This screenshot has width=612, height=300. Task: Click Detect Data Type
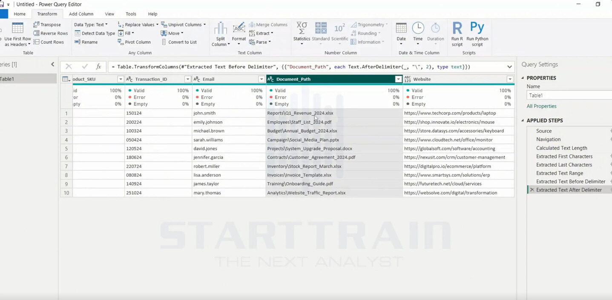[x=95, y=33]
